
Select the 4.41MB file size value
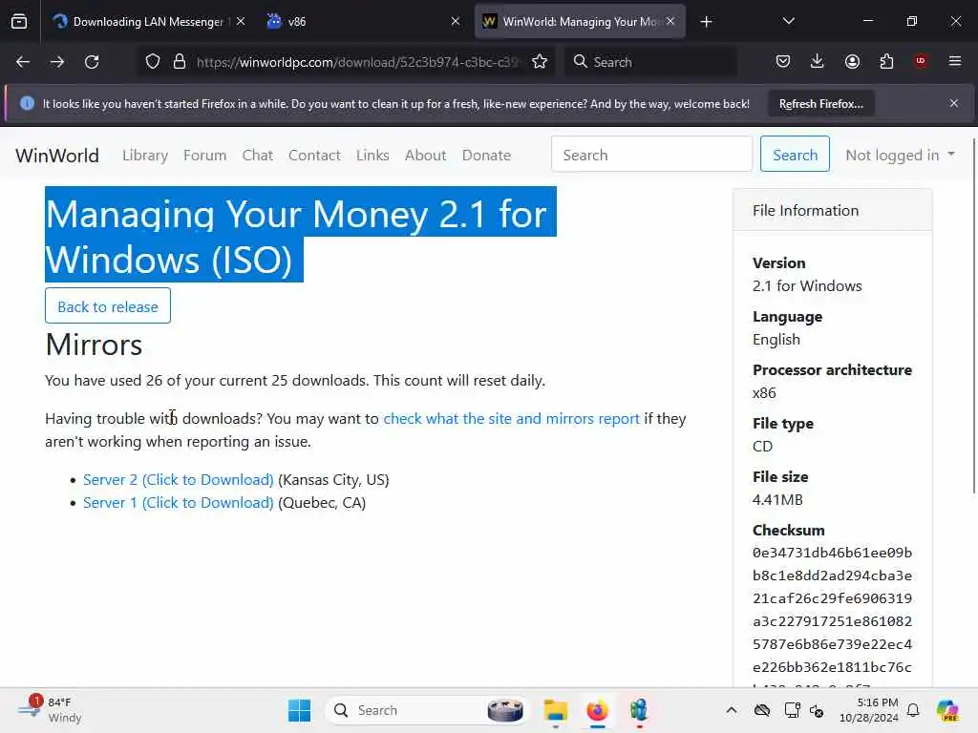click(777, 499)
